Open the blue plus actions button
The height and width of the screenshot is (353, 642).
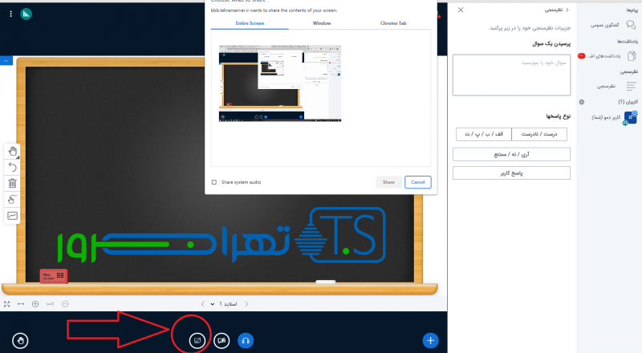pyautogui.click(x=431, y=340)
